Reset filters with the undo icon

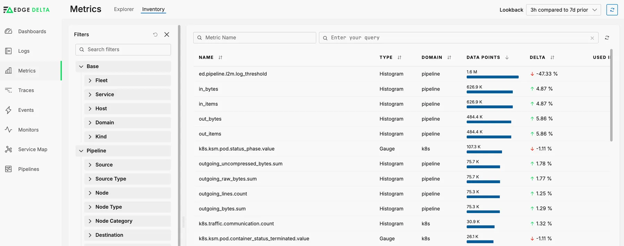pos(155,34)
